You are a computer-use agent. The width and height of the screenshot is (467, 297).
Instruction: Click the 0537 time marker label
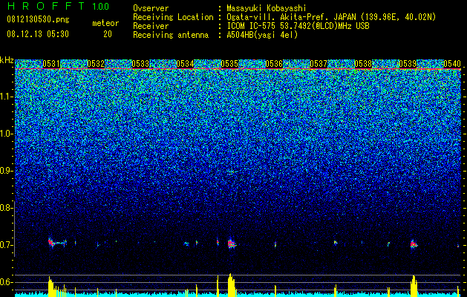pos(319,64)
